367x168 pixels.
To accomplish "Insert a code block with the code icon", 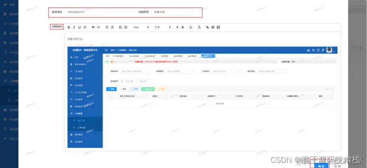I will 99,27.
